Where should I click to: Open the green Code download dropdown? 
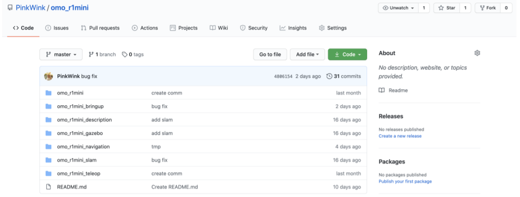coord(347,54)
